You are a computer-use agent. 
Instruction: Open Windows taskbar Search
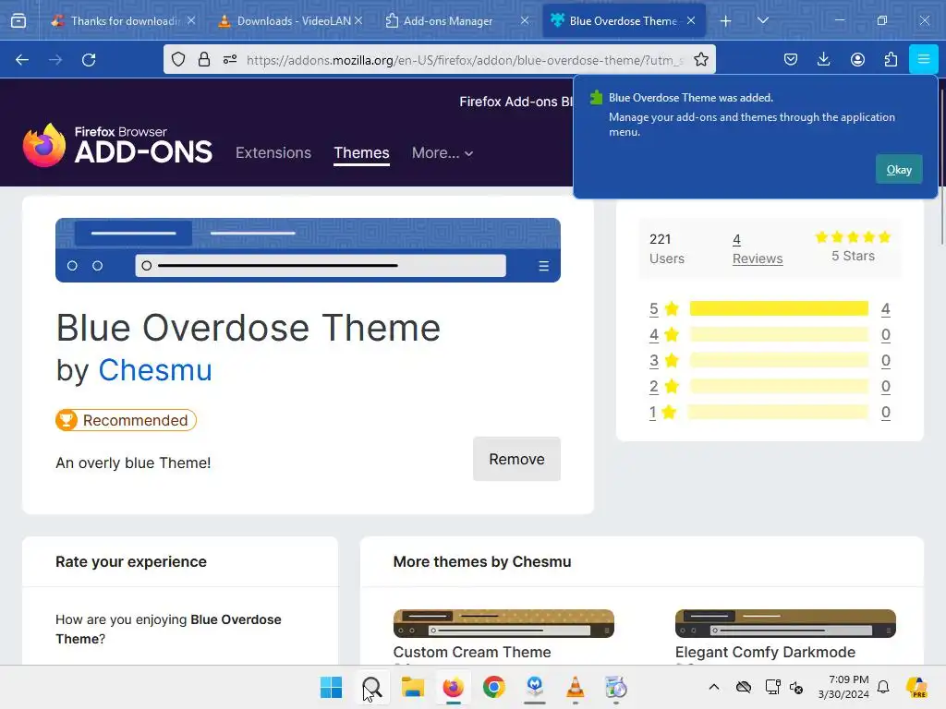[371, 687]
